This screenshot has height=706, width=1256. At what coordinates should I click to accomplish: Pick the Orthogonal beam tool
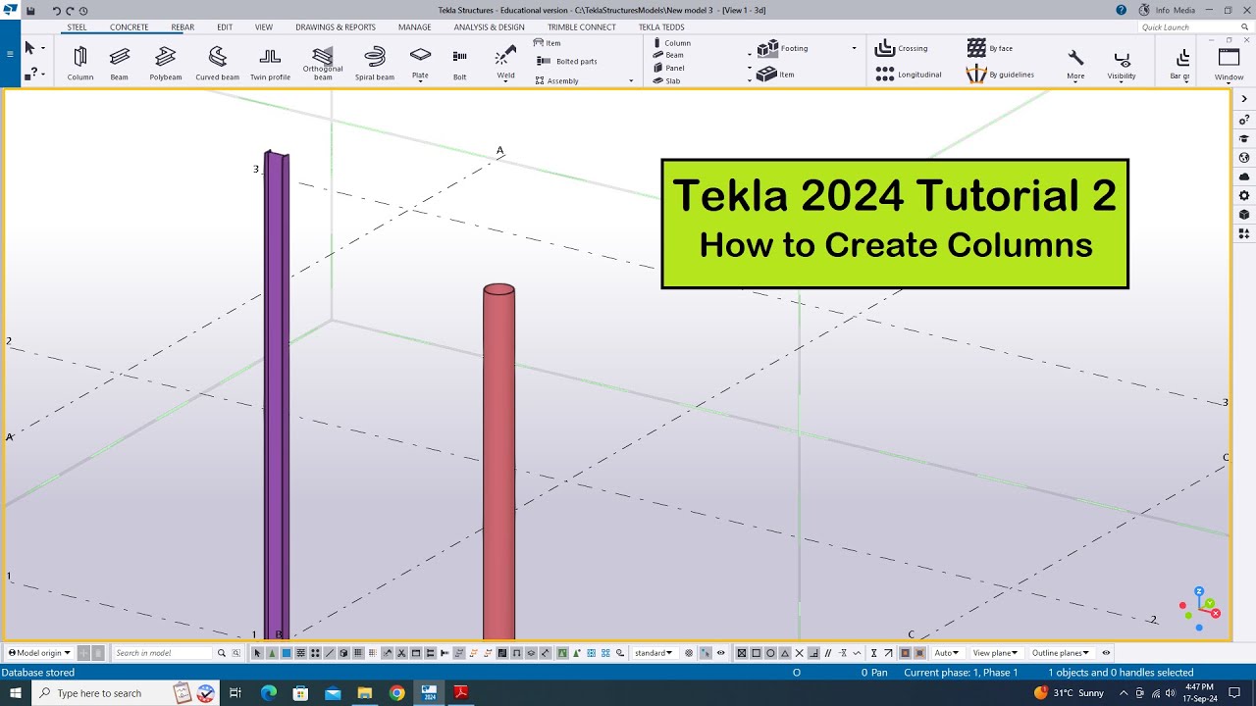323,63
